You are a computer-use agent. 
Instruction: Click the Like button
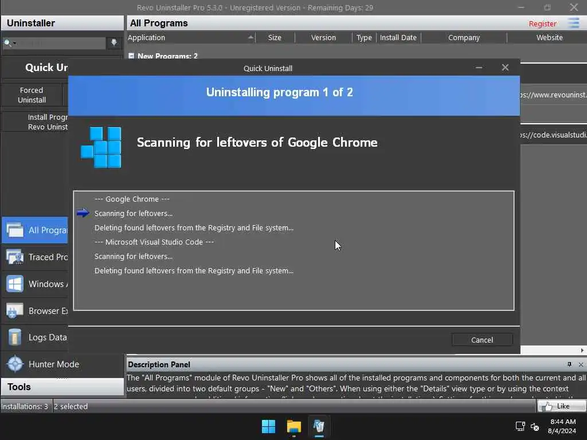click(x=562, y=406)
